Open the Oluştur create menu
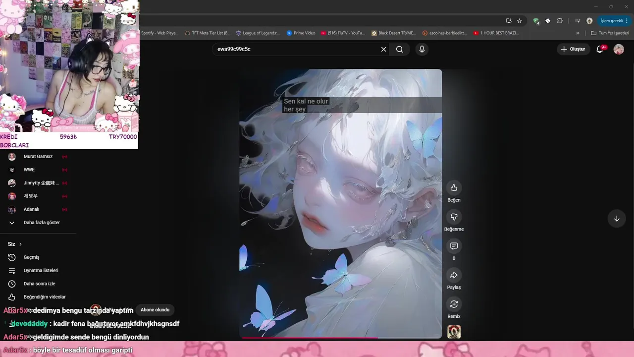 coord(573,49)
